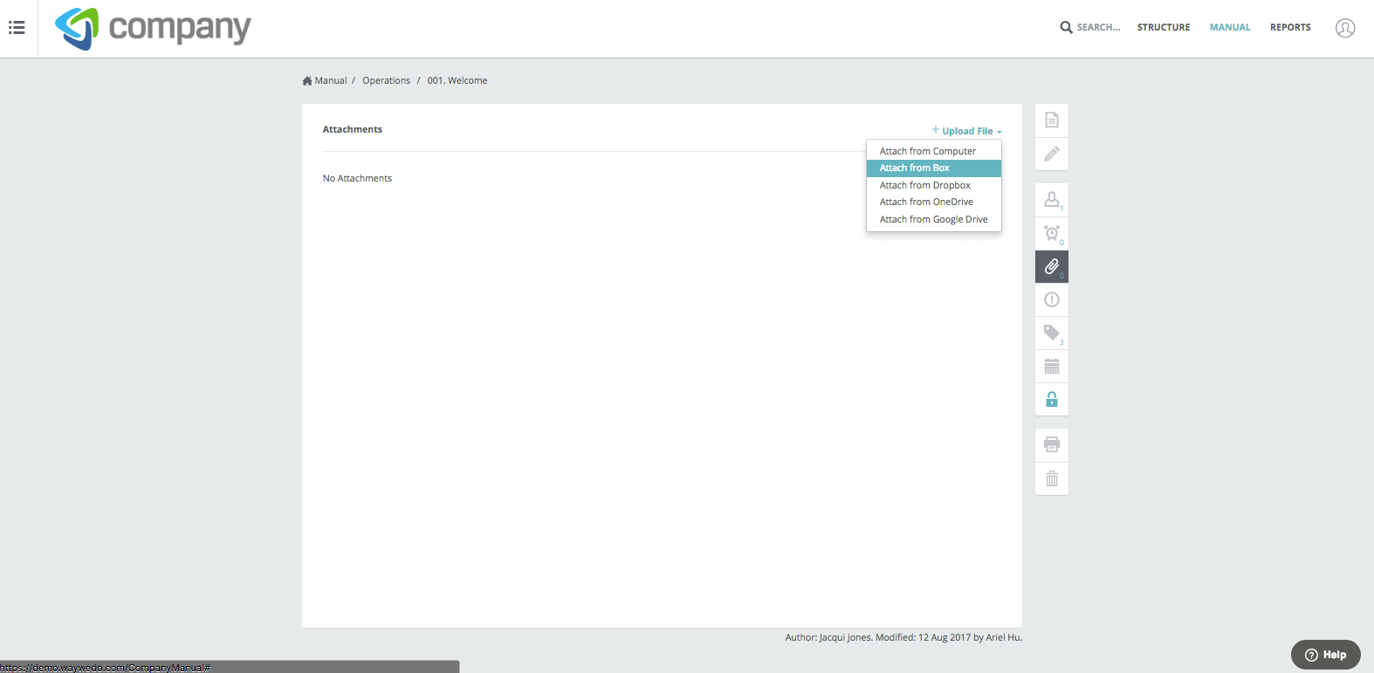1374x673 pixels.
Task: Open the tags icon
Action: click(1052, 333)
